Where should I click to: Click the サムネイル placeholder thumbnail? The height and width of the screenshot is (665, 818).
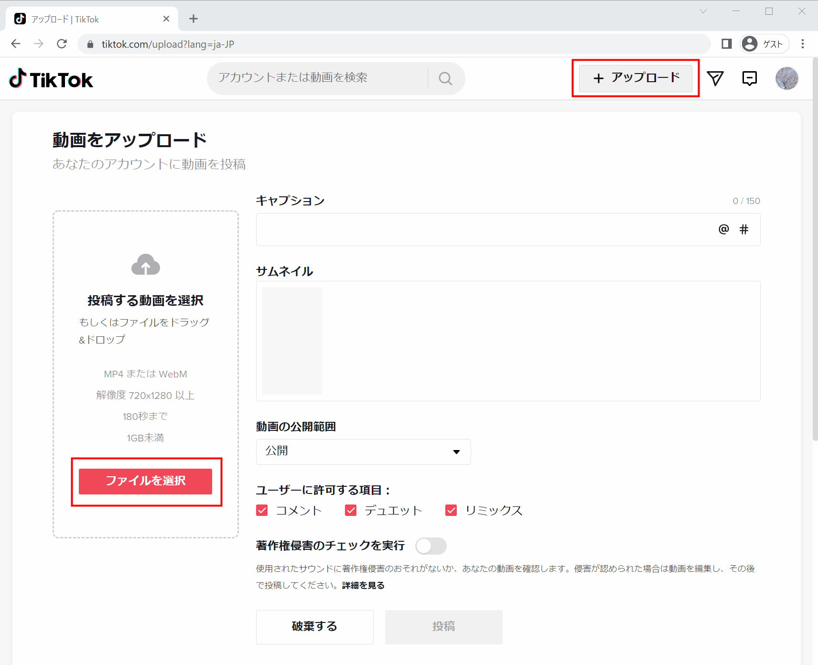[292, 341]
